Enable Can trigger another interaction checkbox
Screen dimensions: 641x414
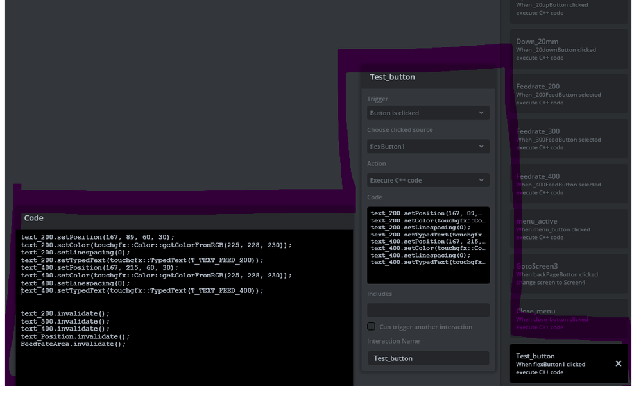point(371,327)
